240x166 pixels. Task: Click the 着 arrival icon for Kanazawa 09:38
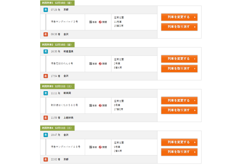[x=45, y=34]
